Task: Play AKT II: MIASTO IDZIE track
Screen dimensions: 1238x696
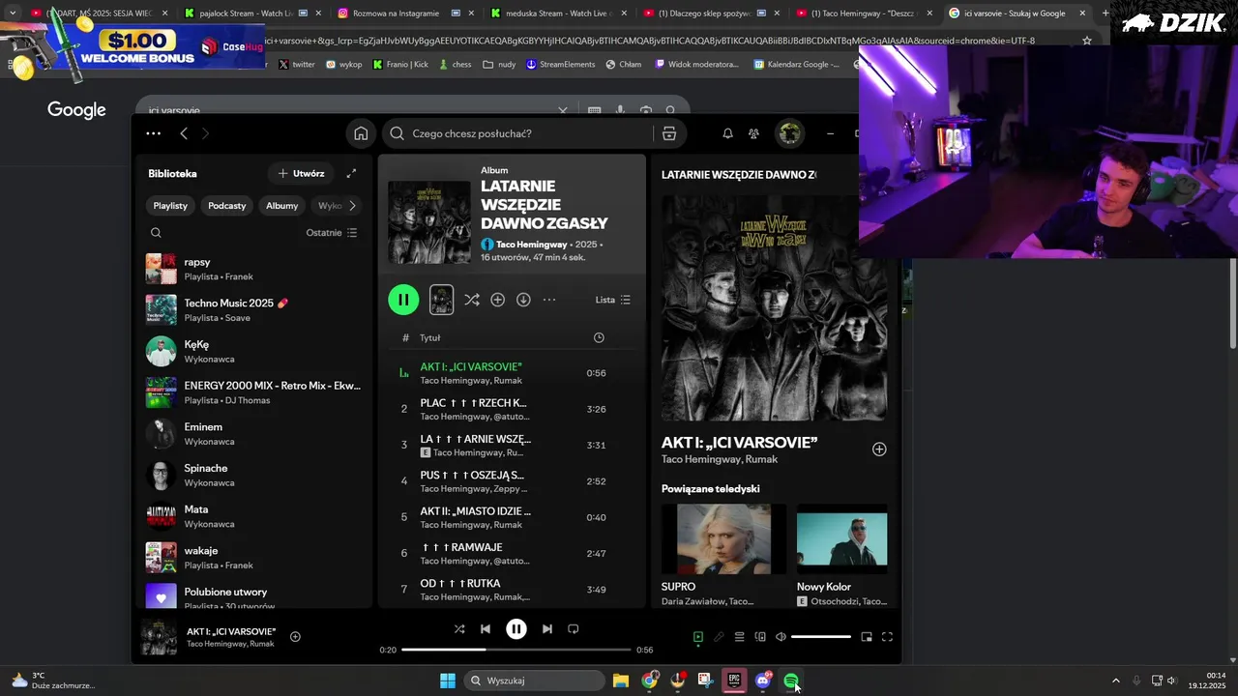Action: (513, 517)
